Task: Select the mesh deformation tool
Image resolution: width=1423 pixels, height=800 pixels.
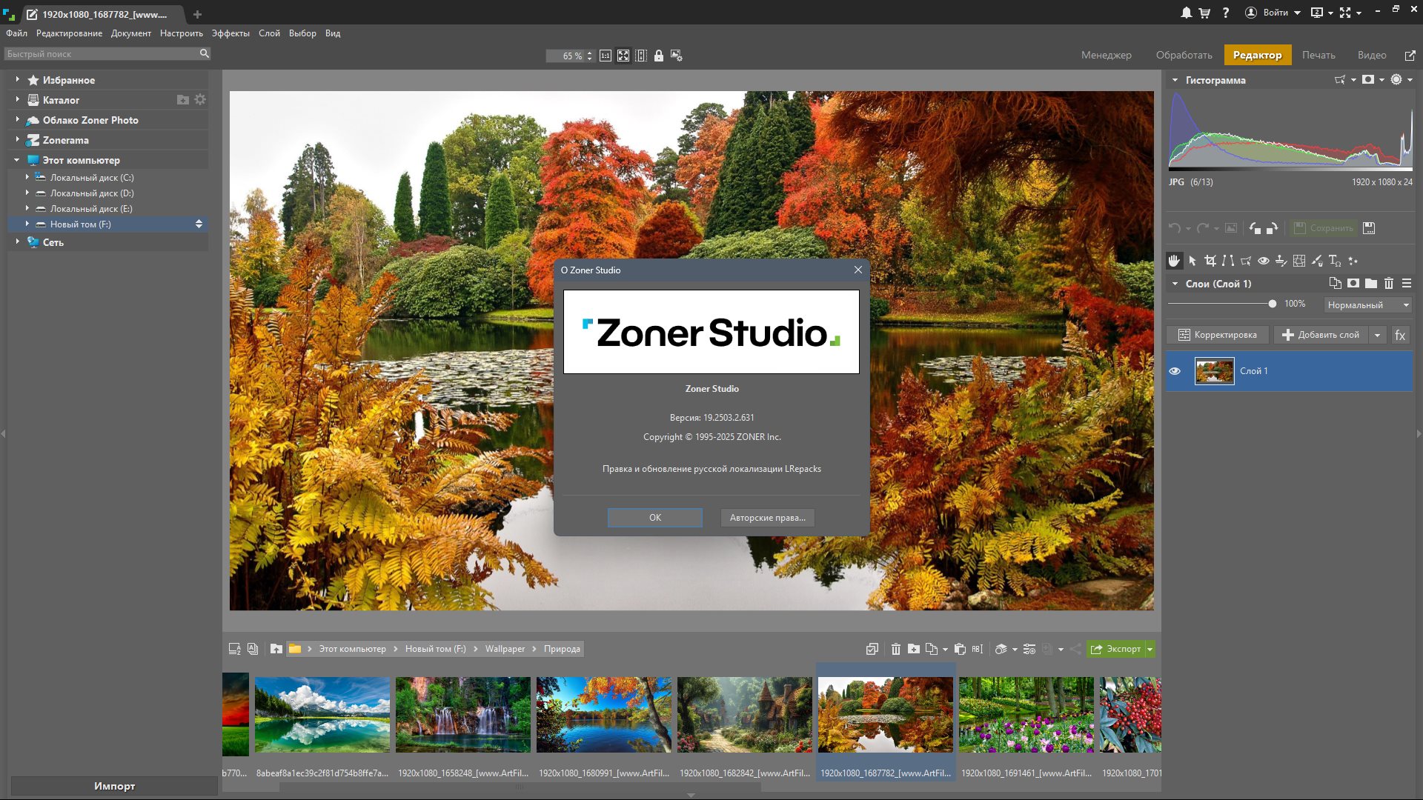Action: pos(1299,261)
